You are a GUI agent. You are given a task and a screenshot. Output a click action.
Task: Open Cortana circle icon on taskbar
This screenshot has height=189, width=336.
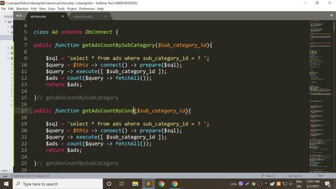coord(109,184)
